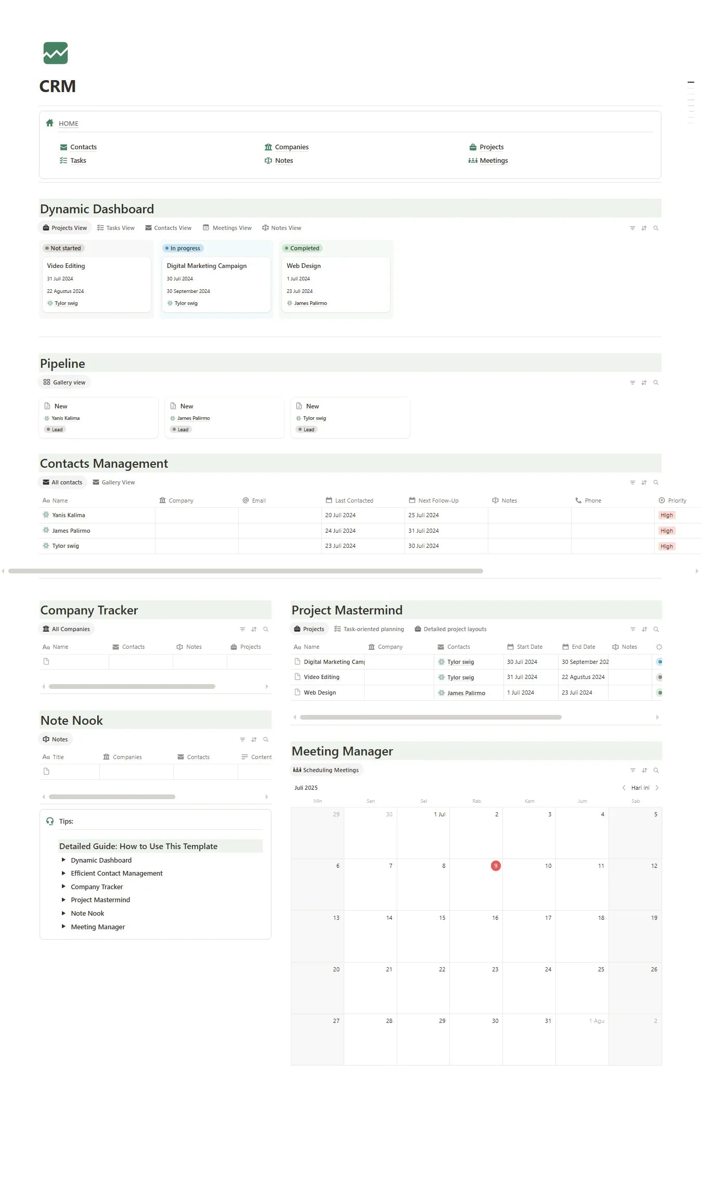Open Gallery View tab in Contacts Management
Viewport: 725px width, 1192px height.
(x=113, y=482)
